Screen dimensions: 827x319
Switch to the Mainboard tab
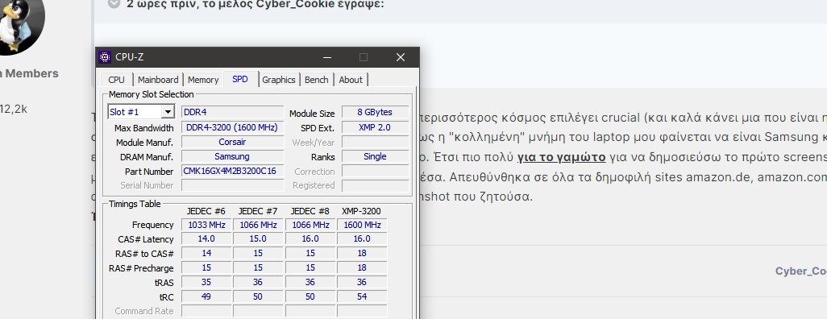pos(158,80)
